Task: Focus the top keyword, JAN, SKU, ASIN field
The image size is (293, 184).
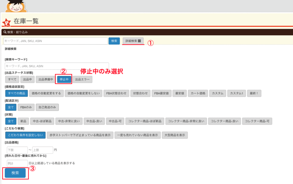Action: (56, 41)
